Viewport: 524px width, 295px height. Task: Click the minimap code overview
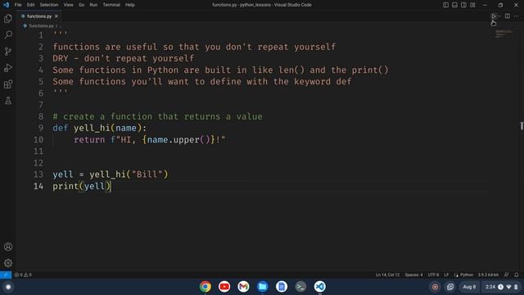[x=504, y=34]
